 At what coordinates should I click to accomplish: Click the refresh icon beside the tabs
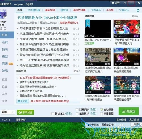point(138,10)
